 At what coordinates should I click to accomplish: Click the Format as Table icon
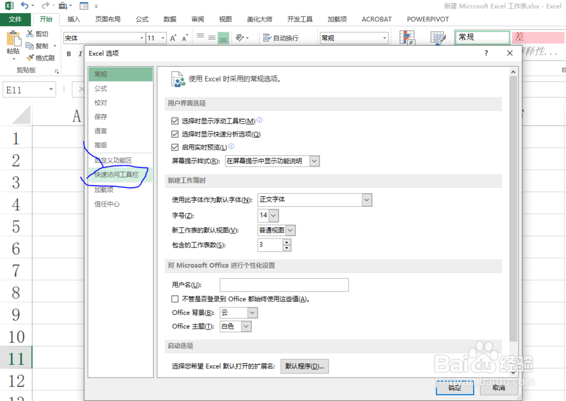438,38
